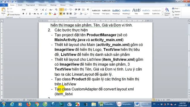Open the Select dropdown in Editing

pyautogui.click(x=176, y=15)
